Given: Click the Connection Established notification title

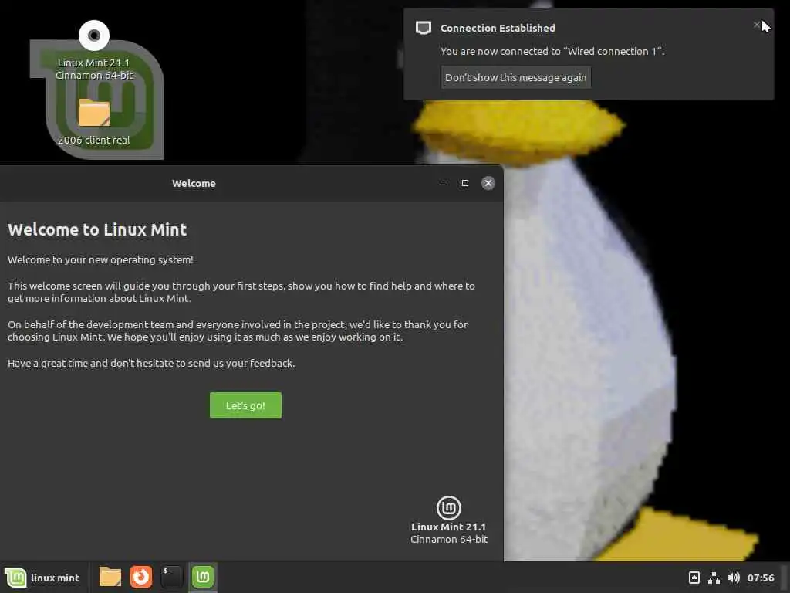Looking at the screenshot, I should (x=498, y=29).
